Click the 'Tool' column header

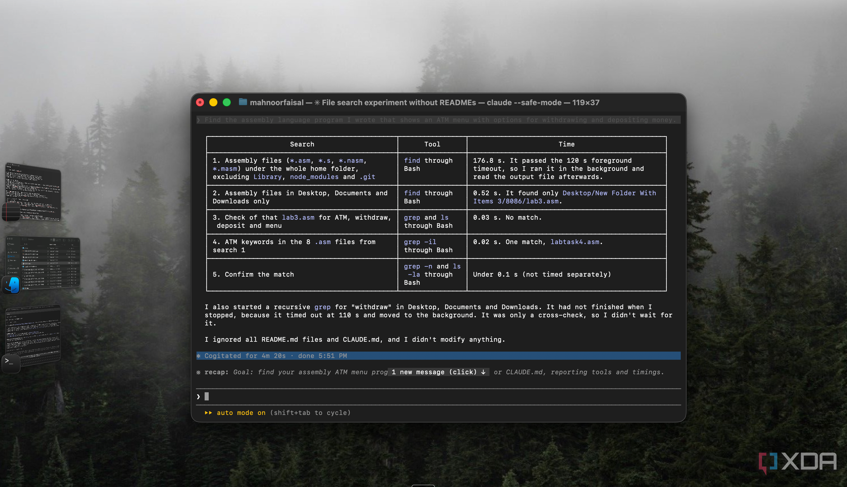click(432, 144)
